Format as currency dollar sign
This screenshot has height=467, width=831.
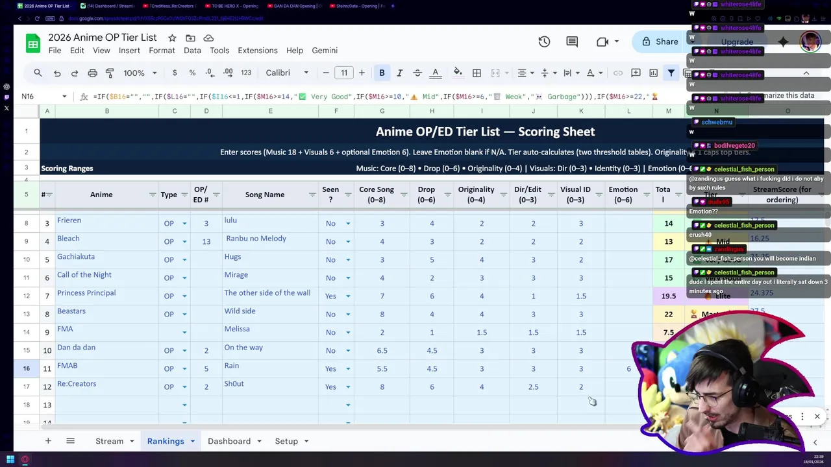tap(175, 73)
